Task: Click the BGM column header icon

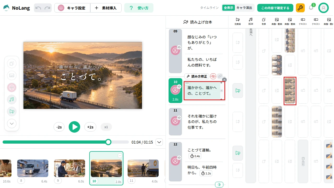Action: pos(251,20)
